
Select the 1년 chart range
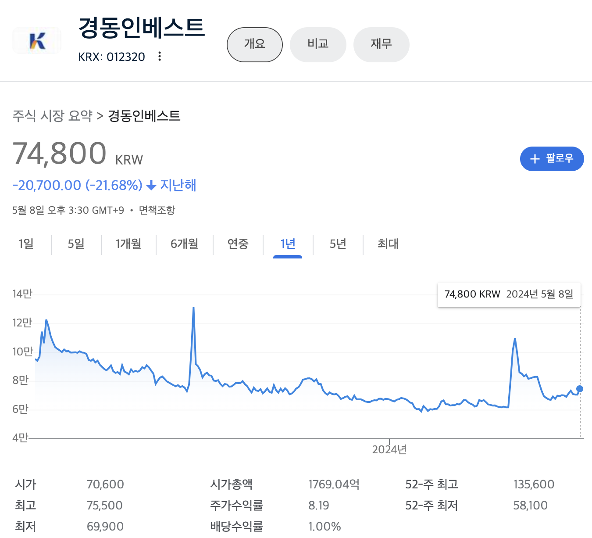pyautogui.click(x=288, y=244)
